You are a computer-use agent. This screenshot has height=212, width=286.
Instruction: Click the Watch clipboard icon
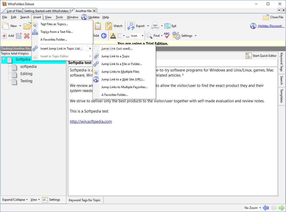pyautogui.click(x=109, y=26)
